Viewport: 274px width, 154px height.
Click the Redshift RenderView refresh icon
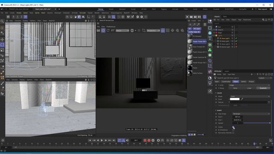tap(108, 30)
